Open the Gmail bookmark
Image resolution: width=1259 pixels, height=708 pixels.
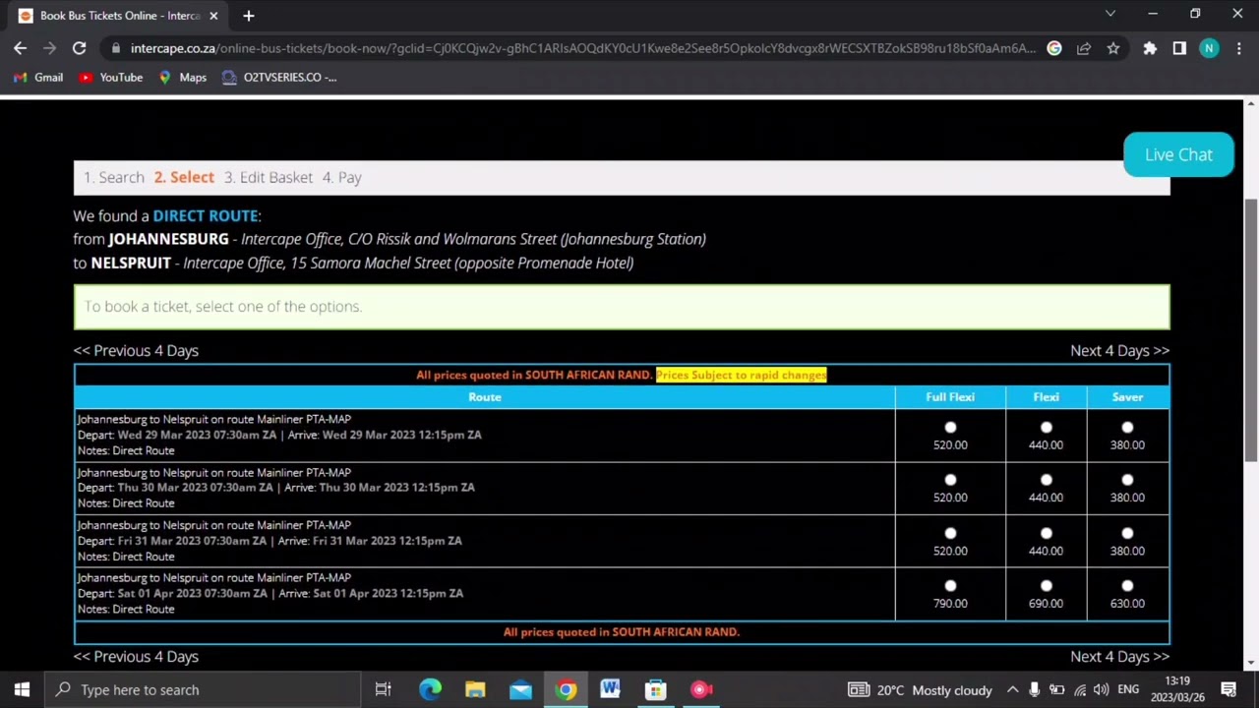38,78
